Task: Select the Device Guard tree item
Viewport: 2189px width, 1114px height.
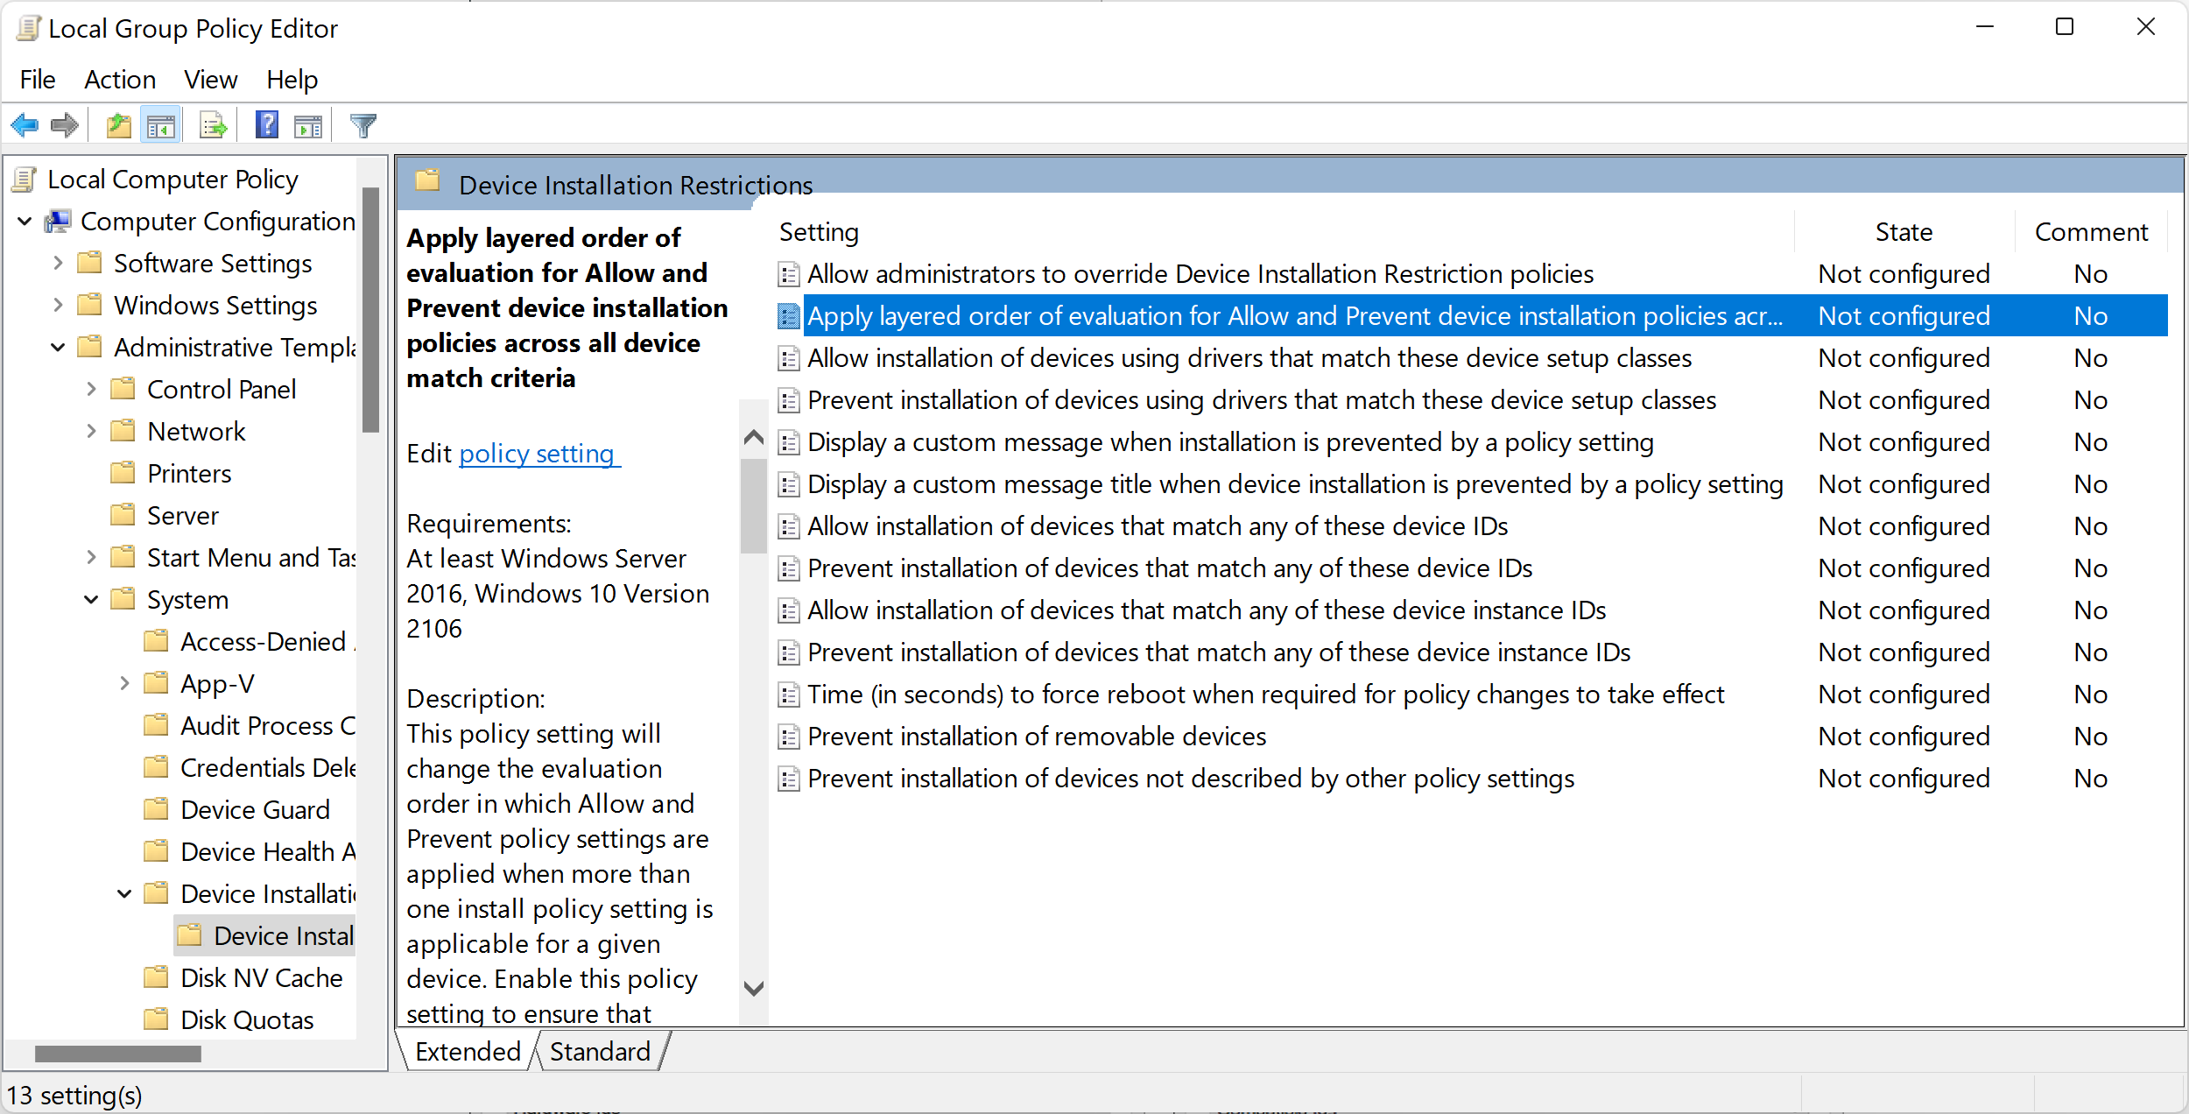Action: click(x=256, y=809)
